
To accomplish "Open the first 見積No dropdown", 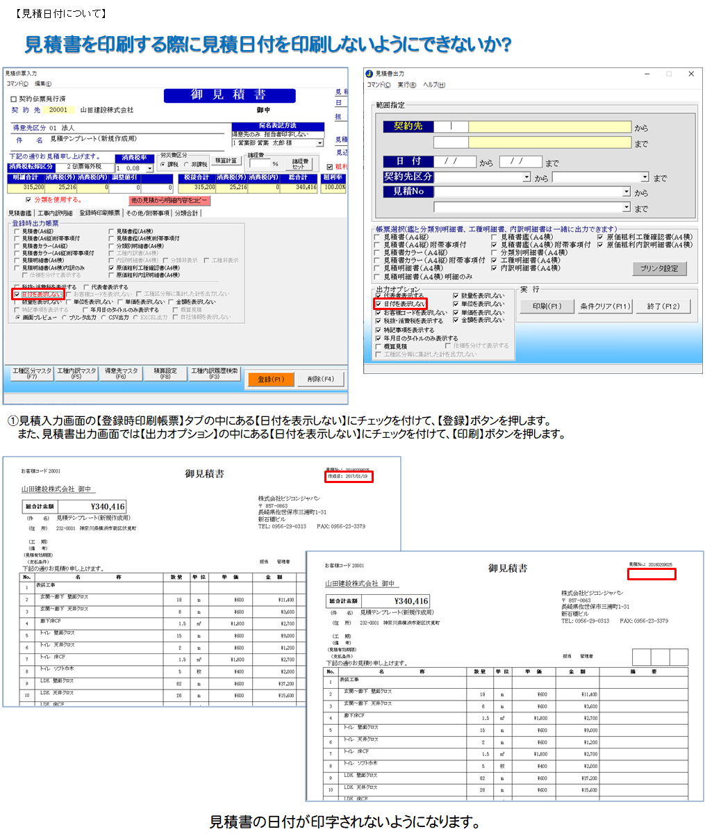I will click(627, 192).
